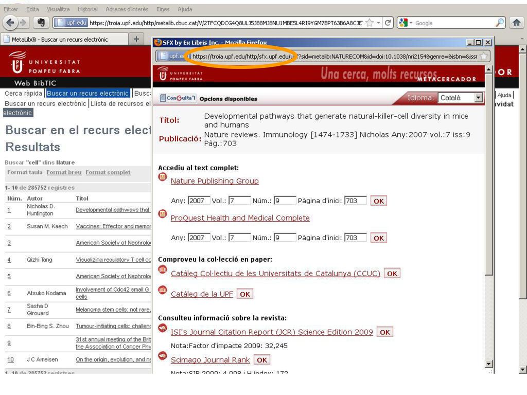Open the Idioma Català dropdown
This screenshot has width=527, height=395.
click(461, 98)
